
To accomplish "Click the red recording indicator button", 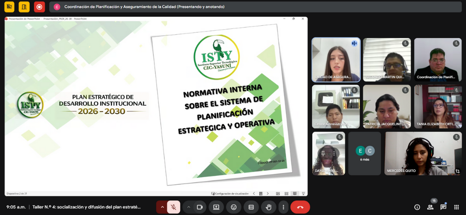I will click(39, 7).
